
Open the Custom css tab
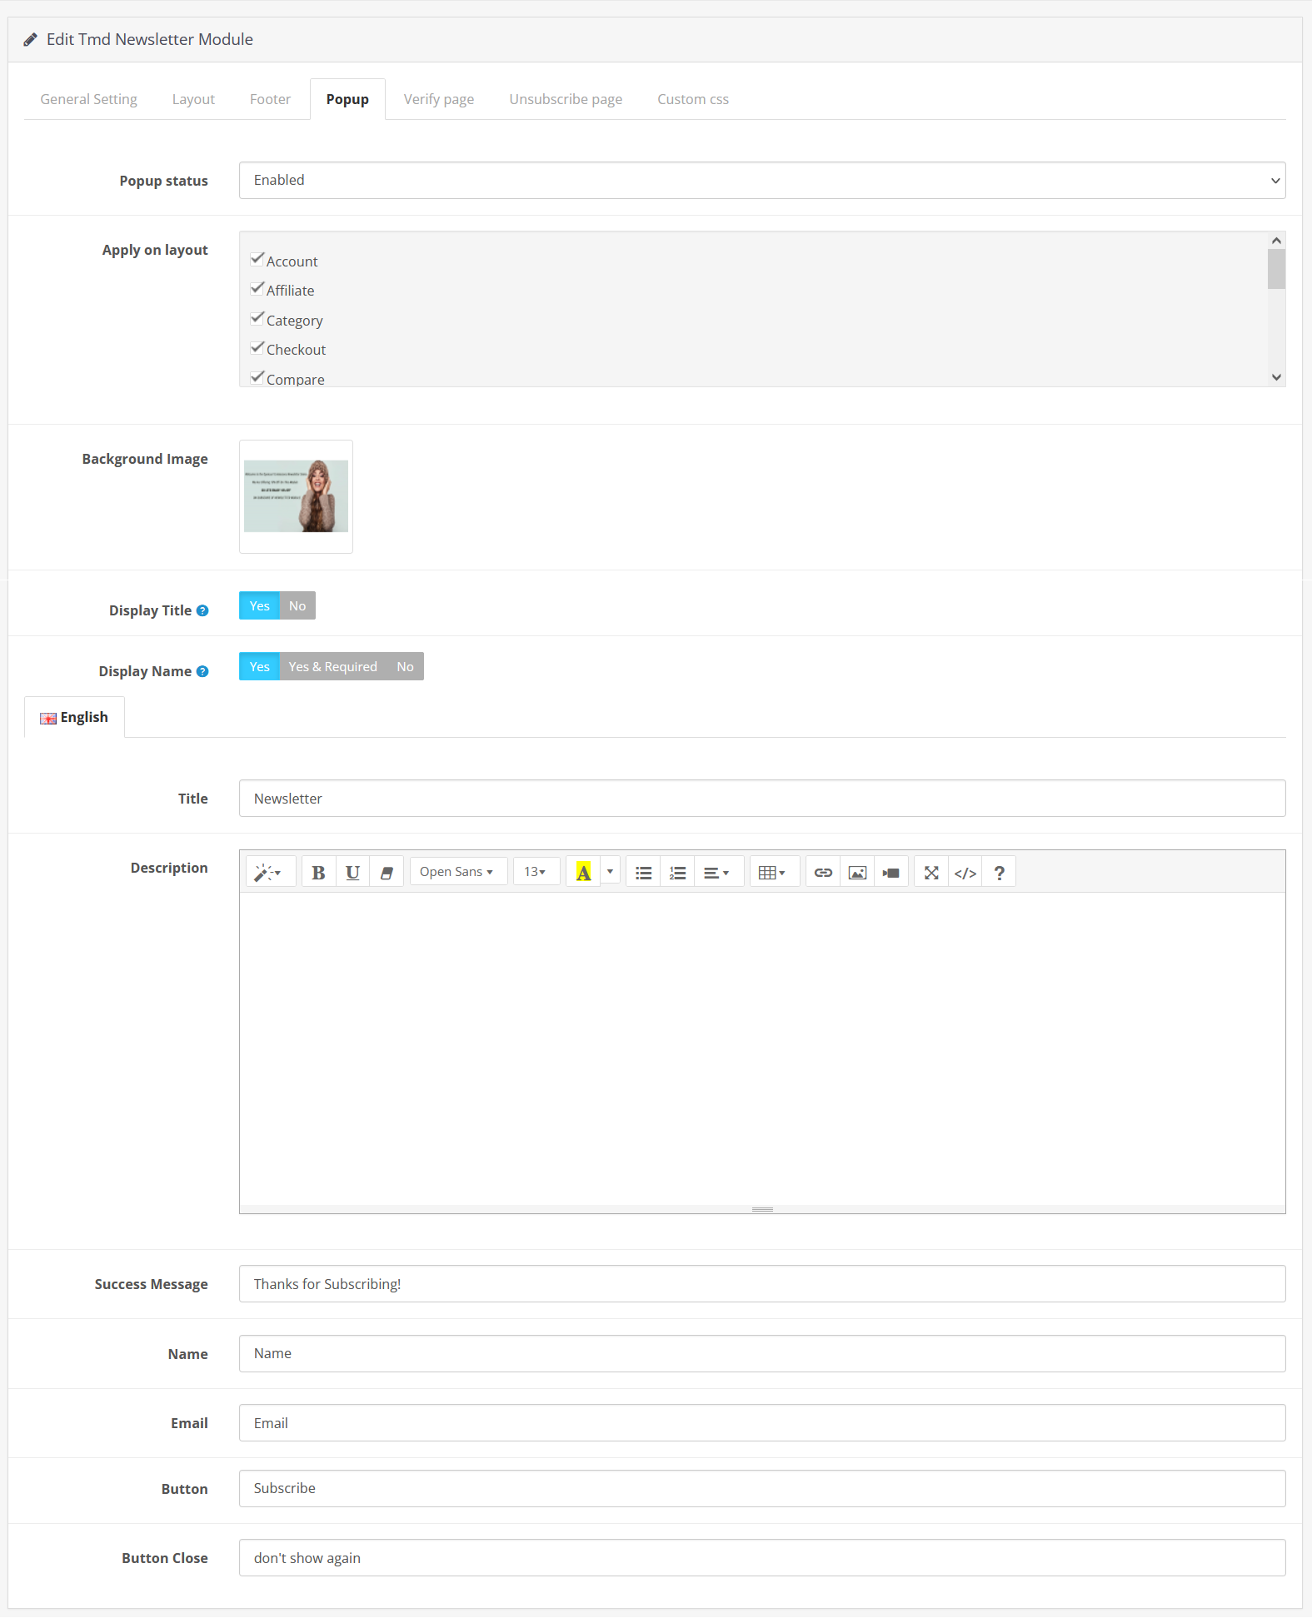pos(692,99)
